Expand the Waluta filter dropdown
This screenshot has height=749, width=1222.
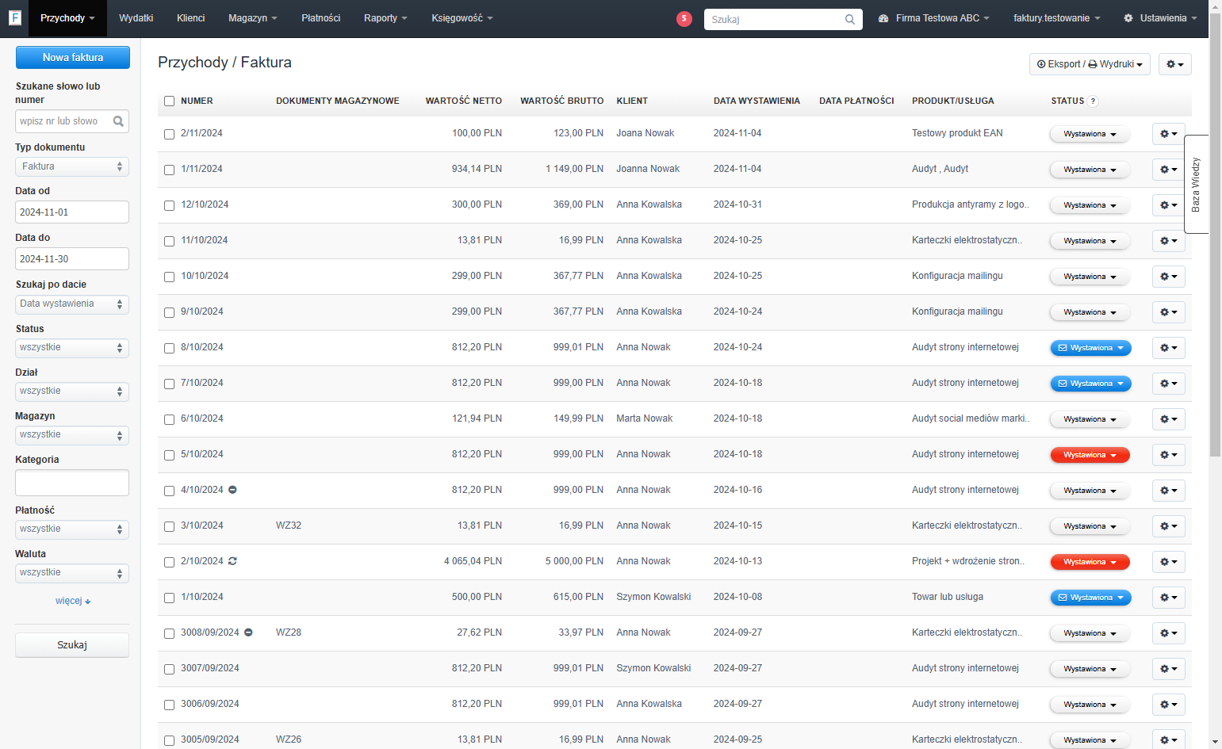pyautogui.click(x=72, y=573)
